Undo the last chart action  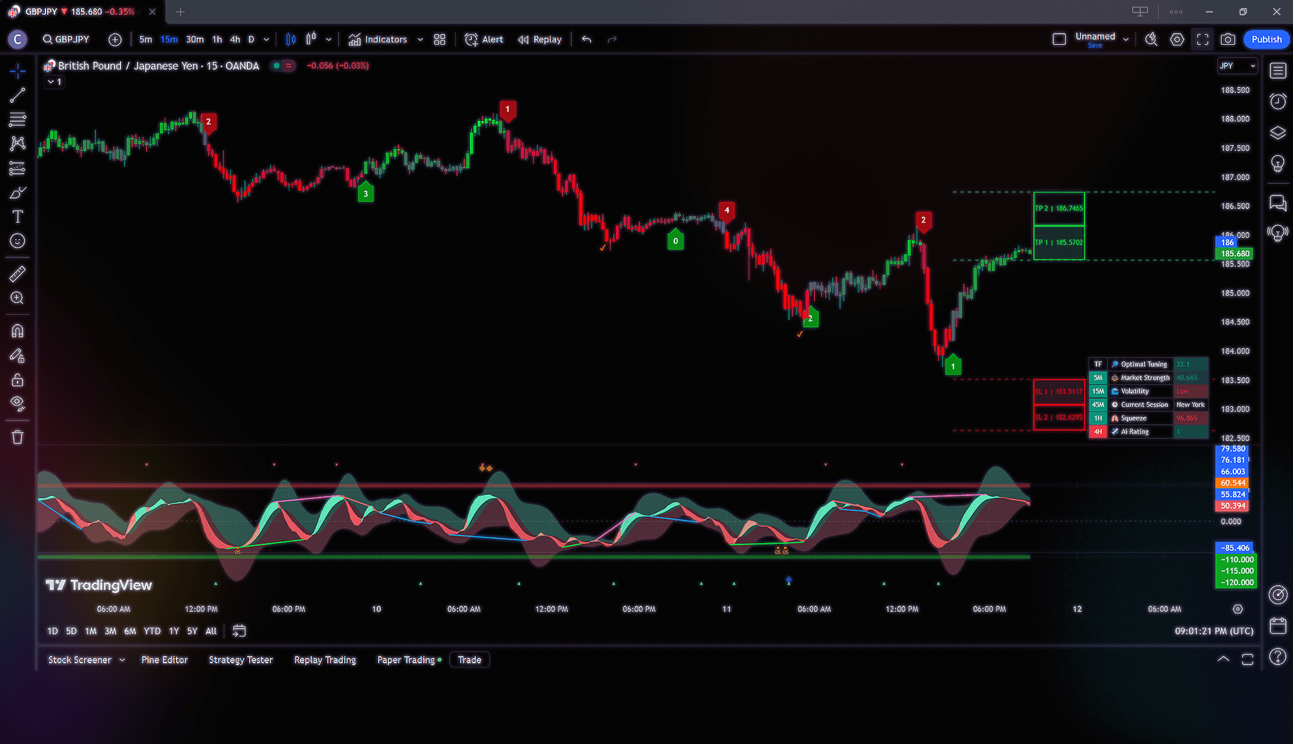(x=587, y=39)
